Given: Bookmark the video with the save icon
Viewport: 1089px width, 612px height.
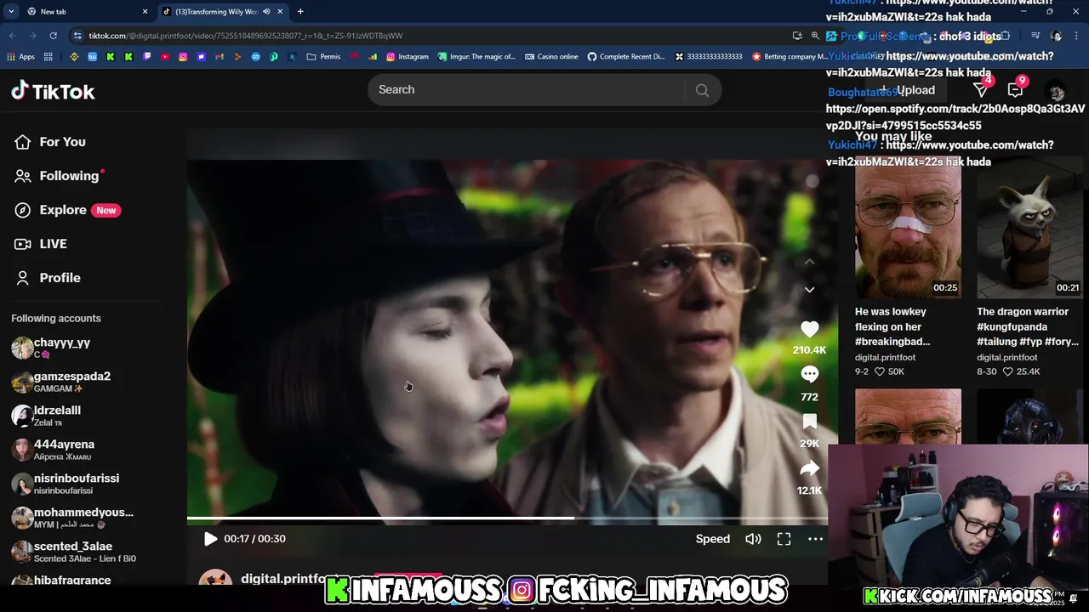Looking at the screenshot, I should (x=809, y=422).
